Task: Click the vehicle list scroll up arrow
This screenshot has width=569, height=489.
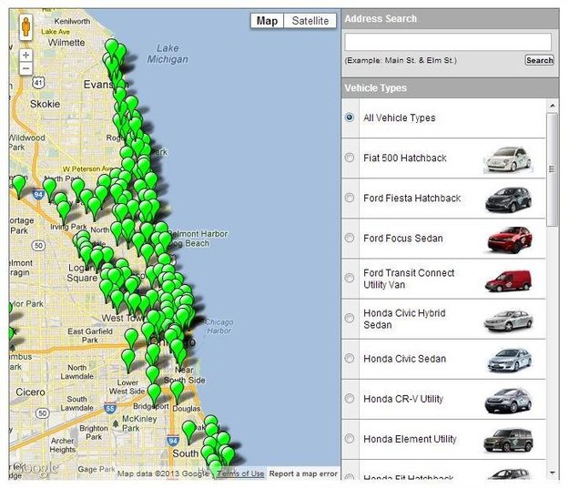Action: point(552,106)
